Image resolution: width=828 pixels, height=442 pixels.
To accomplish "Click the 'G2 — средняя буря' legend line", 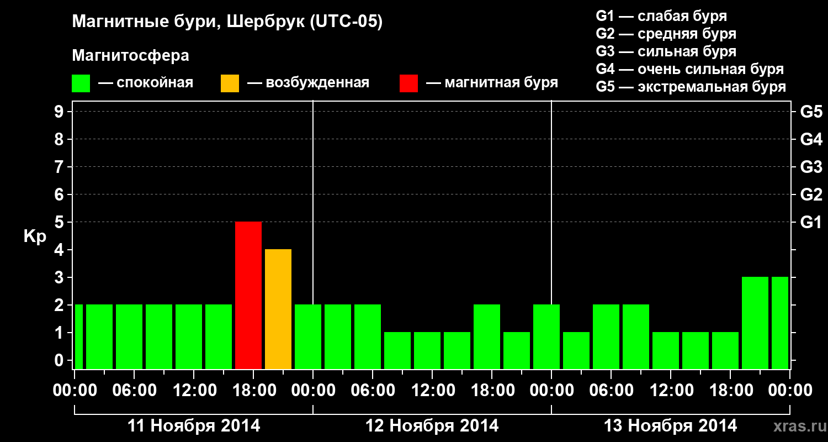I will click(666, 34).
